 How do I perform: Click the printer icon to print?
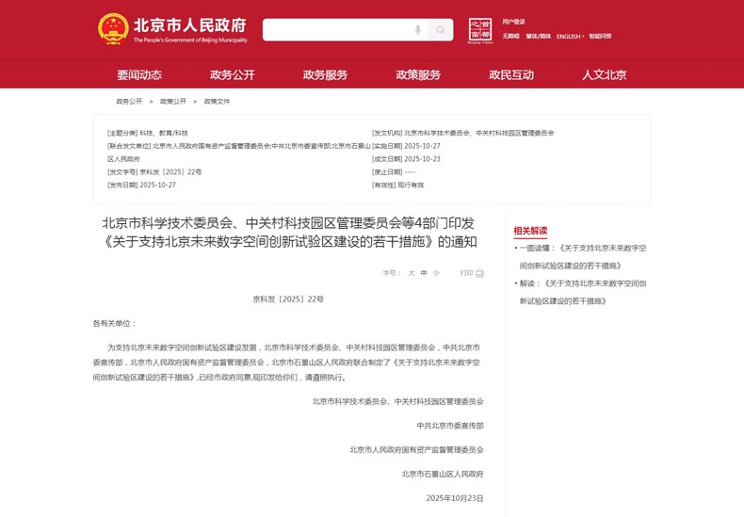pyautogui.click(x=479, y=273)
